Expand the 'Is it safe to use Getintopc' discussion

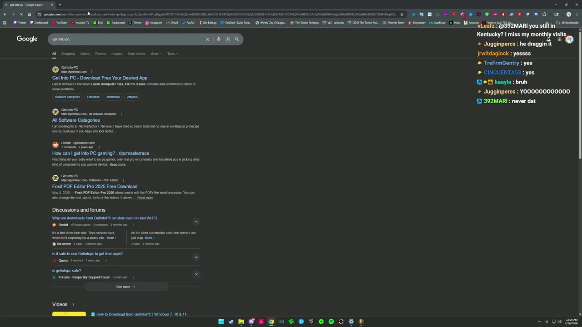click(196, 257)
